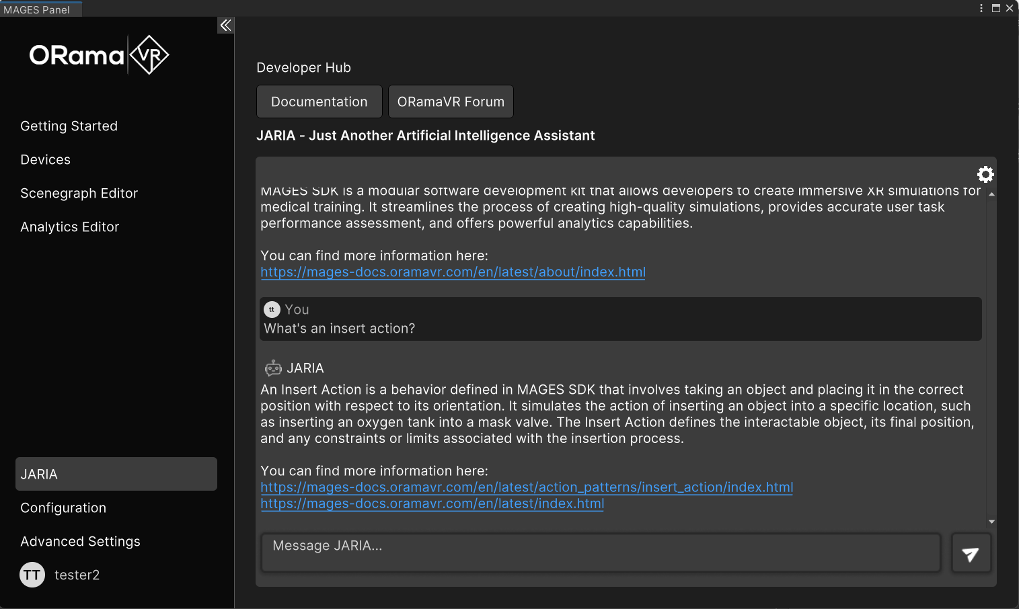Click the Developer Hub heading
Image resolution: width=1019 pixels, height=609 pixels.
point(303,68)
